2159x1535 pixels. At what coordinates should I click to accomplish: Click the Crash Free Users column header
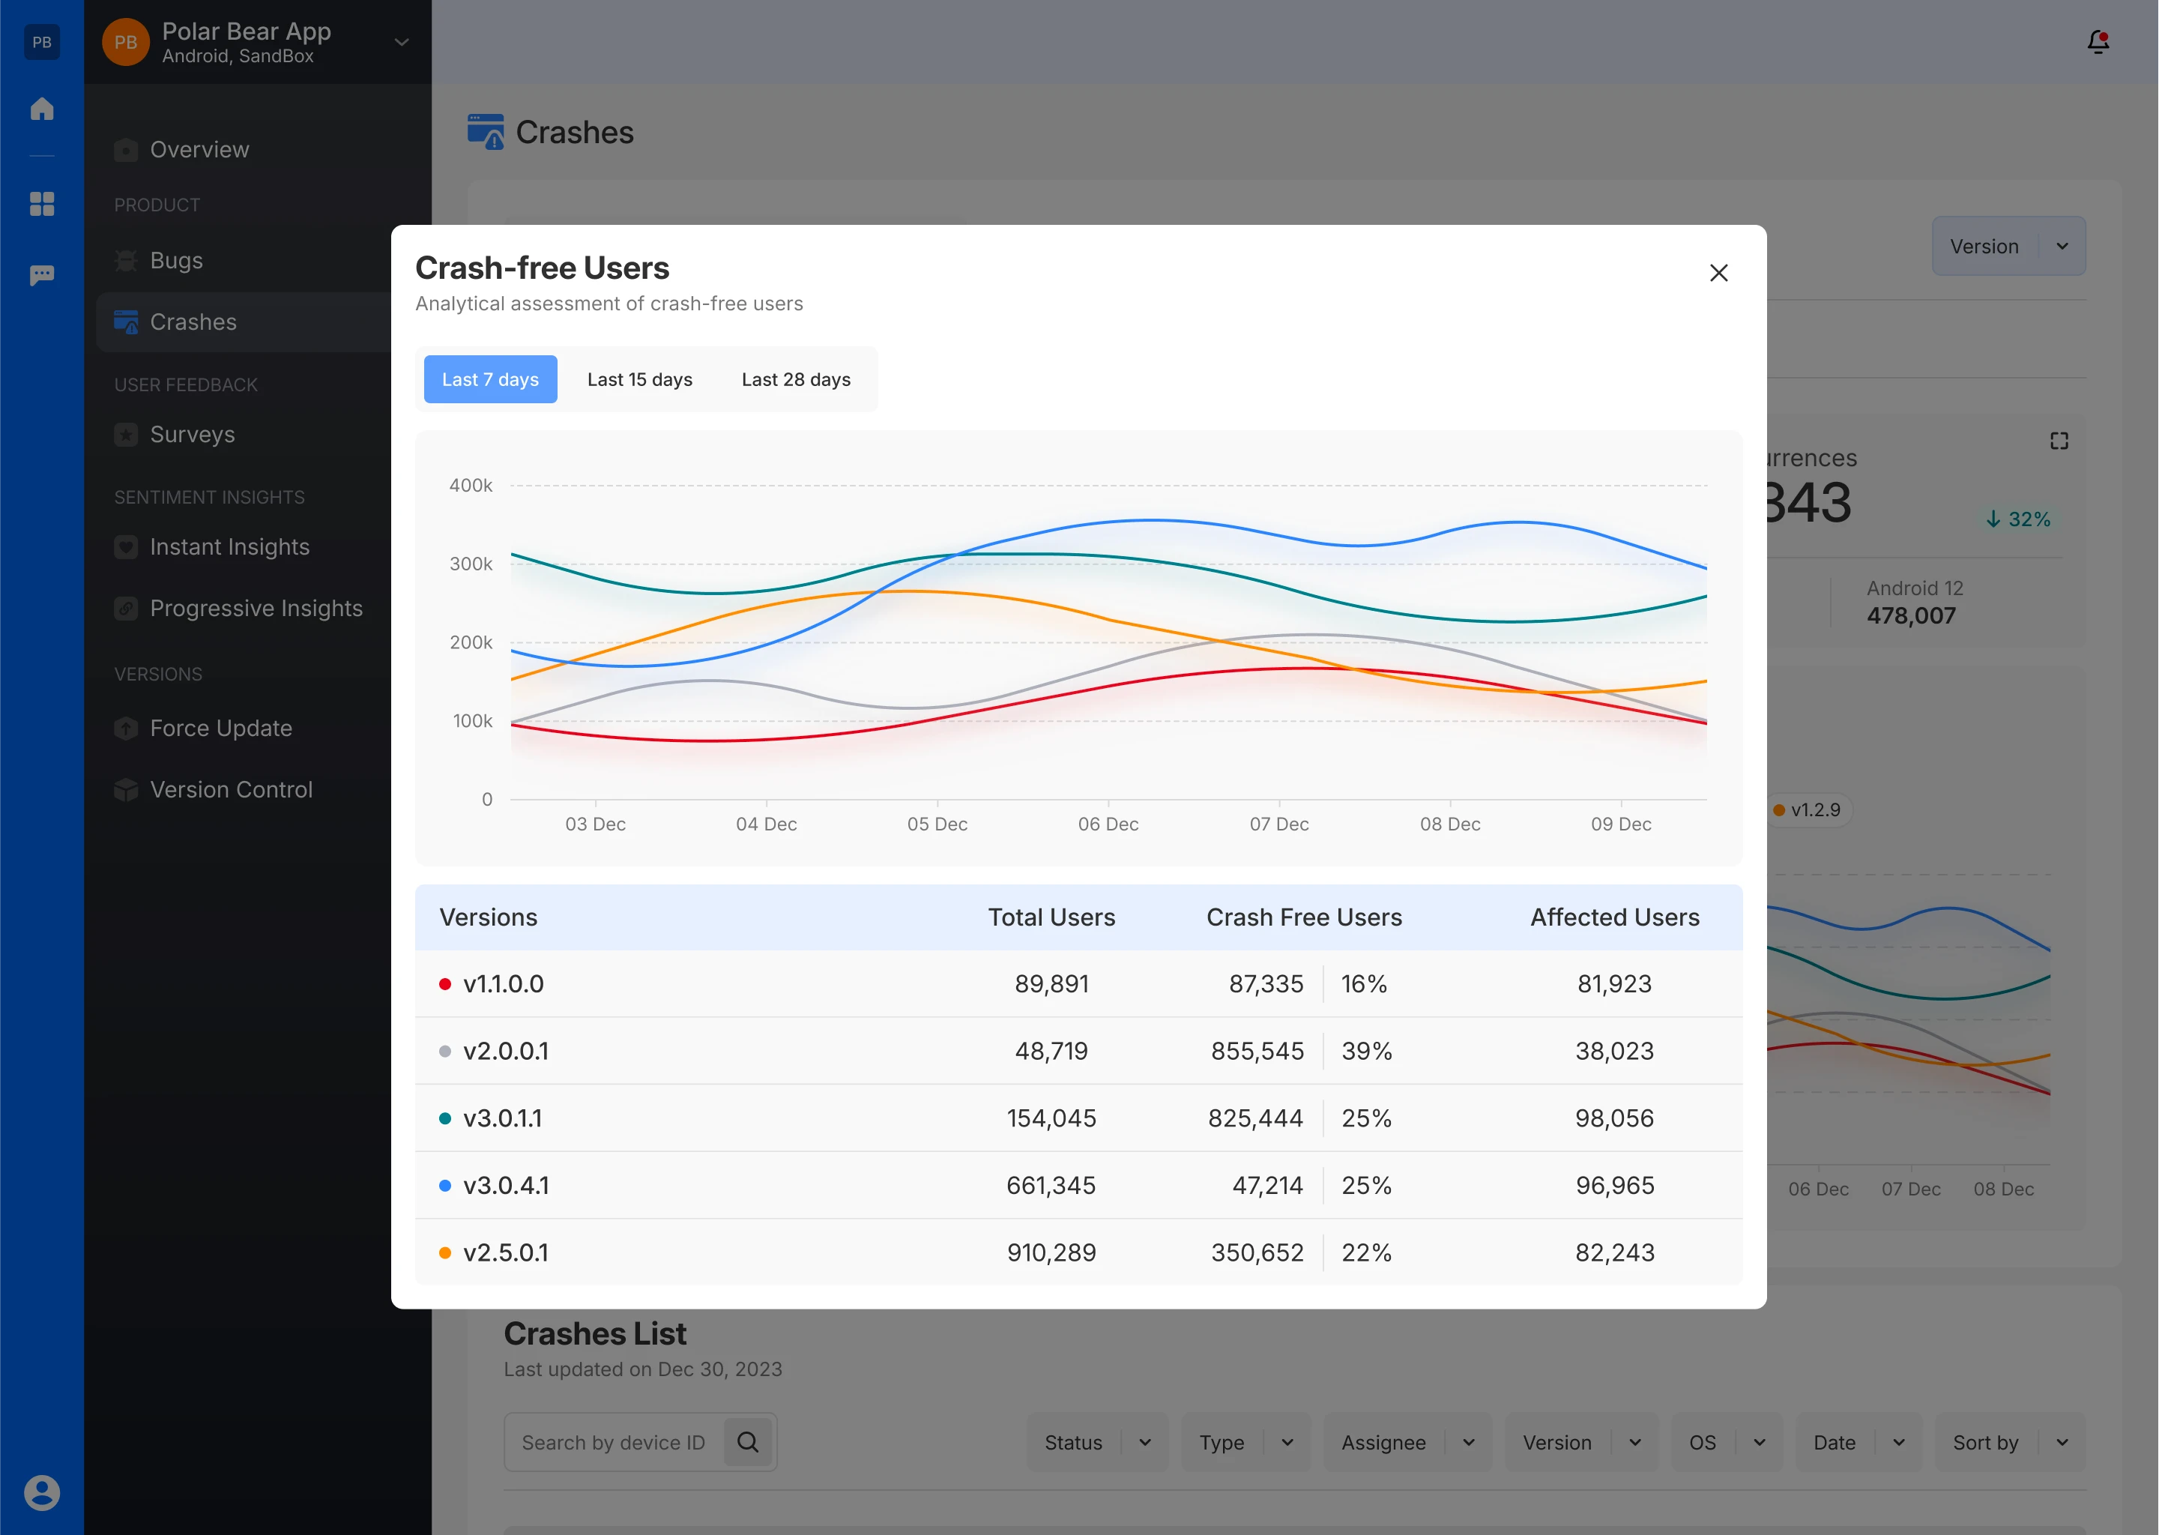click(x=1304, y=918)
